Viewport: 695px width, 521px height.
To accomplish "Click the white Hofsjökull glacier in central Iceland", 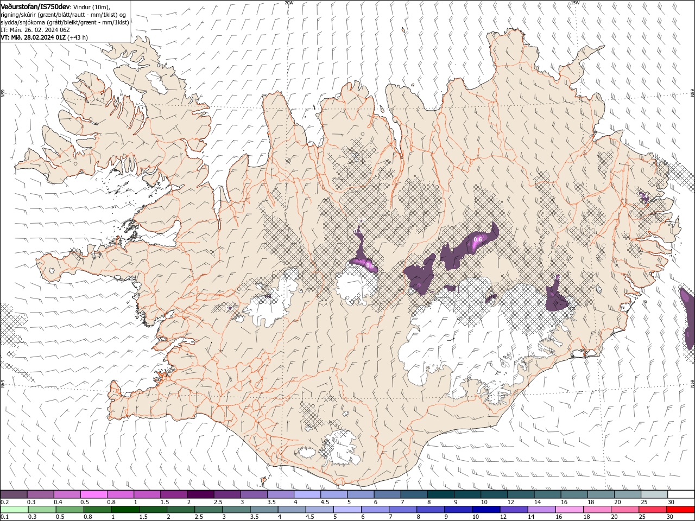I will coord(356,285).
